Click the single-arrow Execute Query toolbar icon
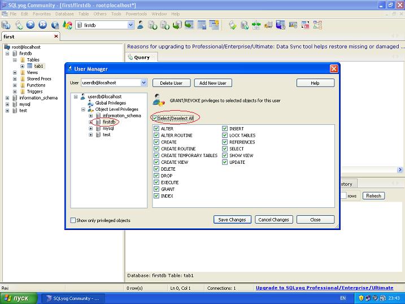This screenshot has width=405, height=304. pos(31,25)
